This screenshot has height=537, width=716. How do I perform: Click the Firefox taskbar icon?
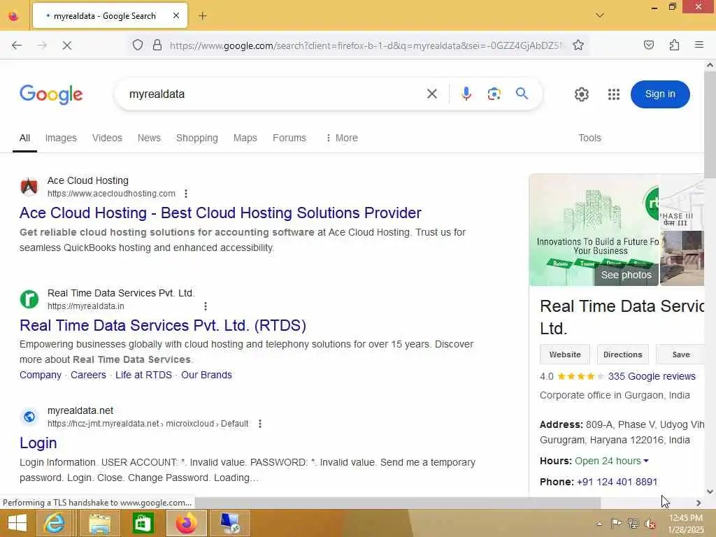click(186, 523)
